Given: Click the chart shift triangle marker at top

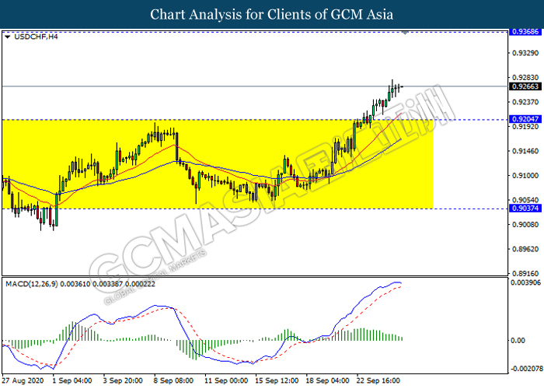Looking at the screenshot, I should [405, 33].
